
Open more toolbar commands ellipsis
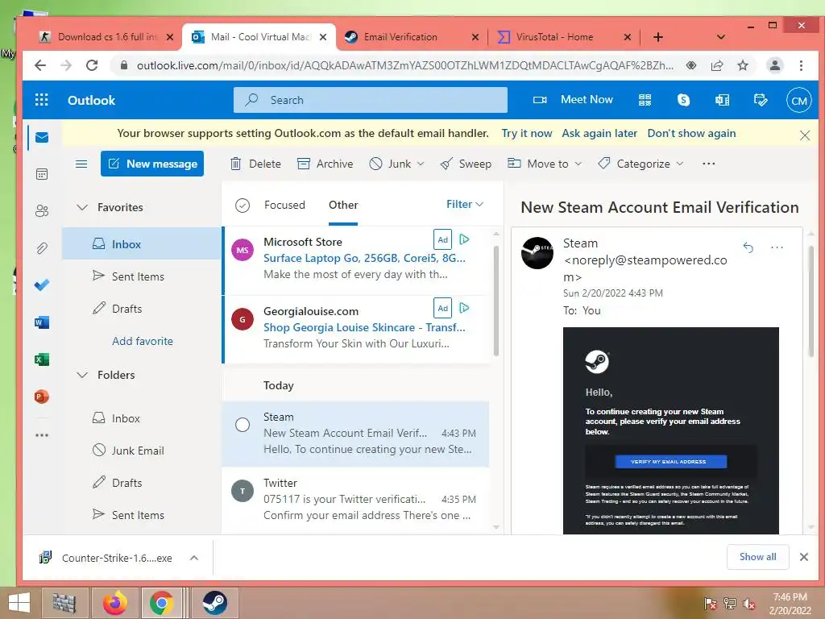(709, 164)
